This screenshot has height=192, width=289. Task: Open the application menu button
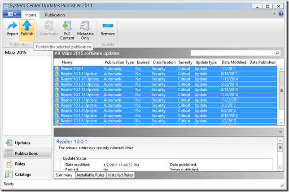tap(12, 14)
